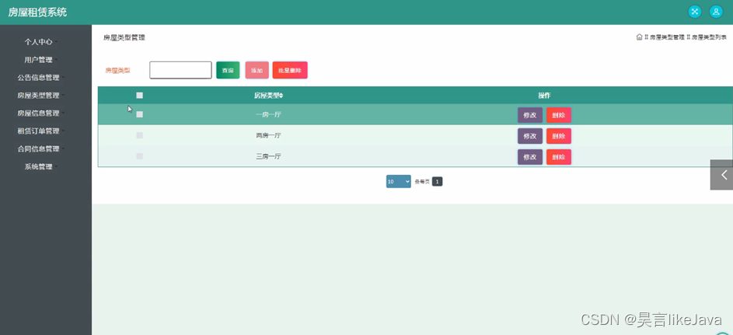Click 修改 for 一房一厅 row

529,115
